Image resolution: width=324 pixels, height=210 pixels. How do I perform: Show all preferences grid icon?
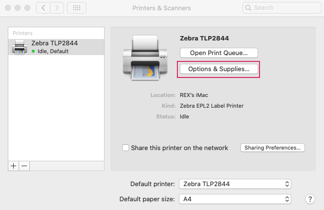(77, 8)
